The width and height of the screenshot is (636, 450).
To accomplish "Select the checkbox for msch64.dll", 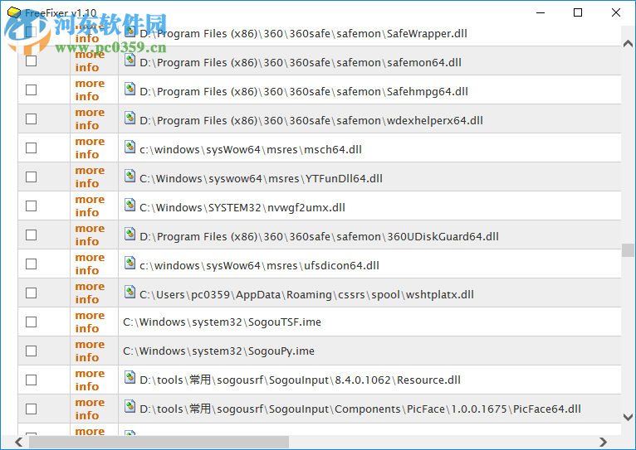I will coord(32,148).
